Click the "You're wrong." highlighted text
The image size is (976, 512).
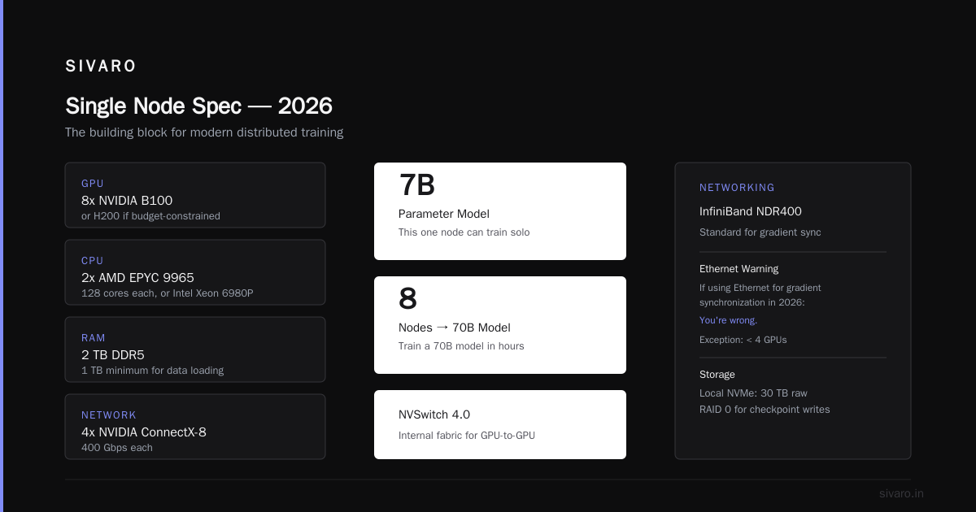tap(728, 320)
